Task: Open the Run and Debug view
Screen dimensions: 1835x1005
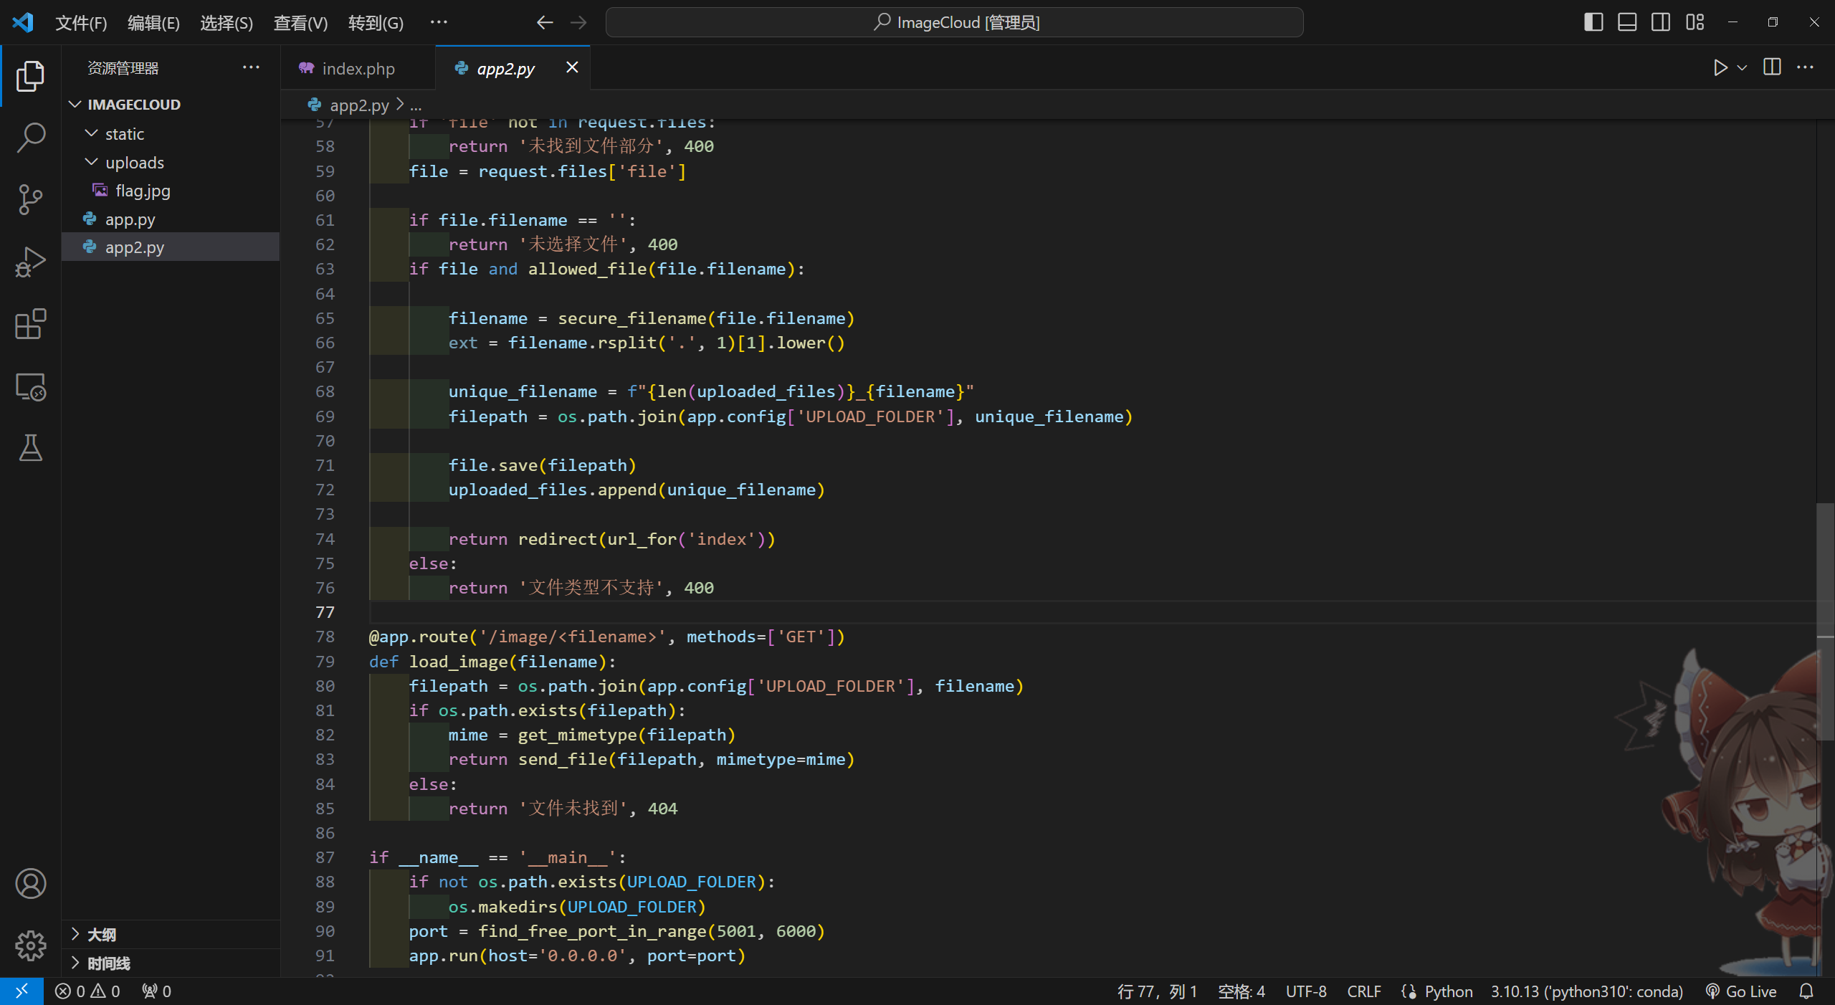Action: [x=30, y=262]
